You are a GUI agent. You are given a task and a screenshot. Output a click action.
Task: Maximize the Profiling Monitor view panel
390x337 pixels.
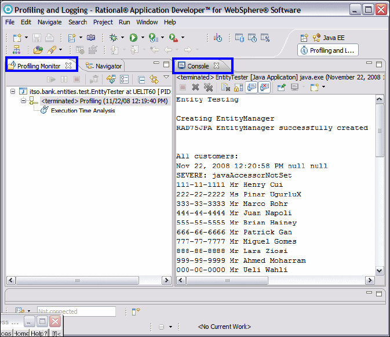tap(166, 64)
